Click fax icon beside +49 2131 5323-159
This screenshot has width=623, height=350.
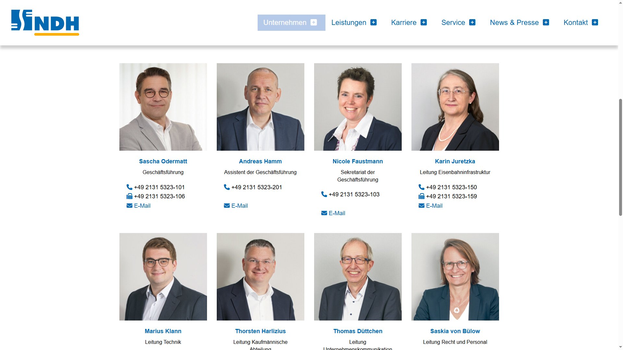coord(421,196)
